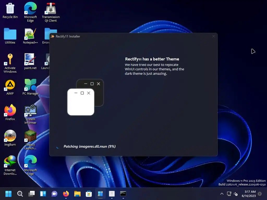Click 'Patching imageres.dll.mun (9%)' status text

coord(90,146)
